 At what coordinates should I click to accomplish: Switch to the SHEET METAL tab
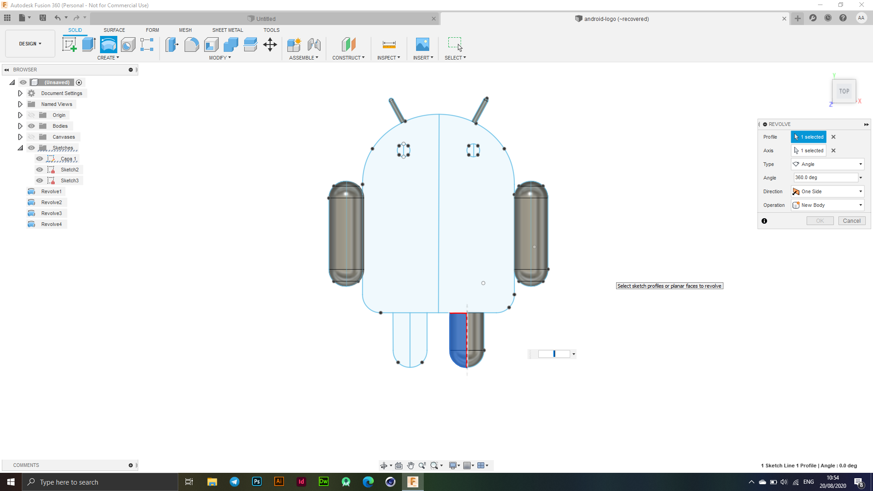tap(227, 30)
